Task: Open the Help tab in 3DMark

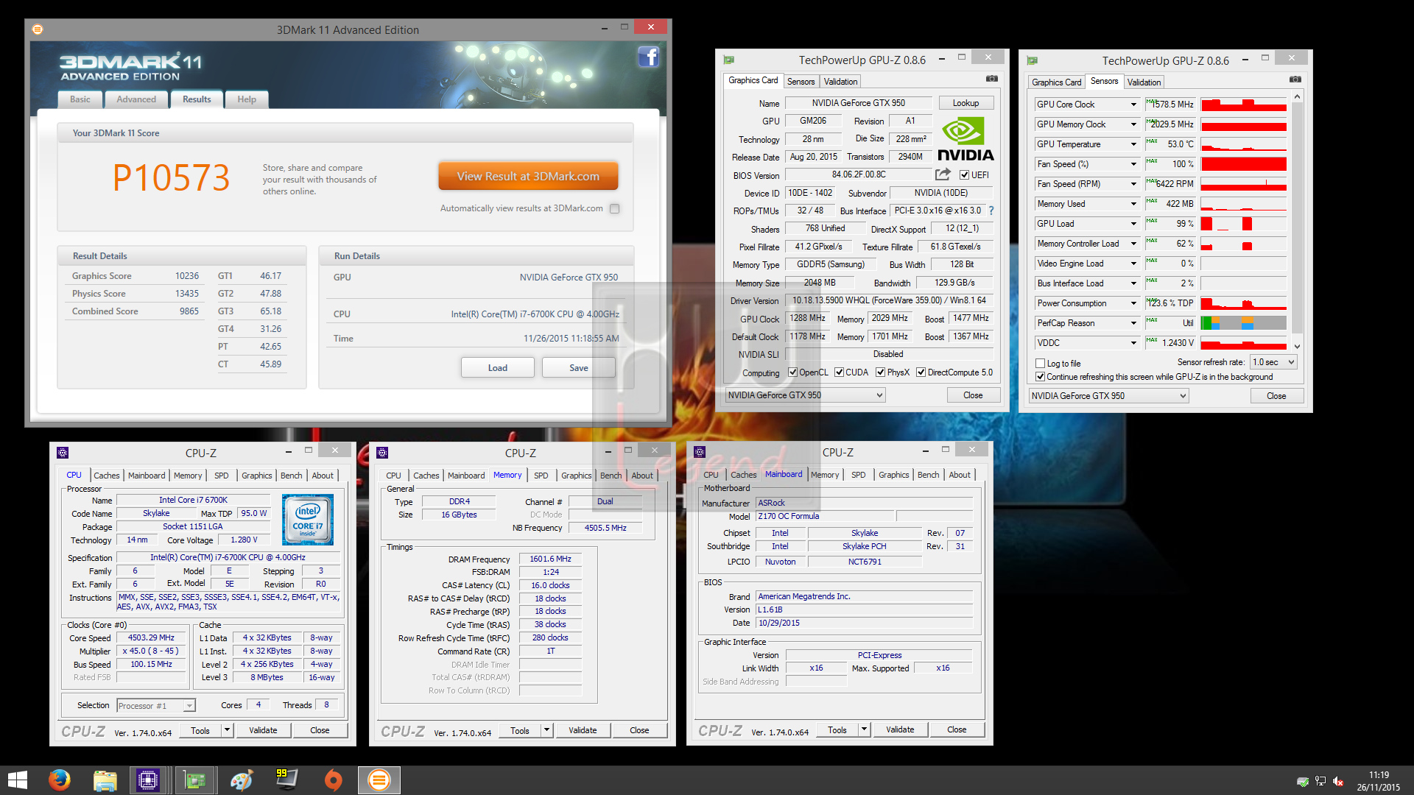Action: point(247,99)
